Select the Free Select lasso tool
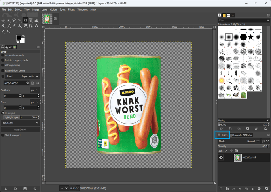 (x=14, y=21)
